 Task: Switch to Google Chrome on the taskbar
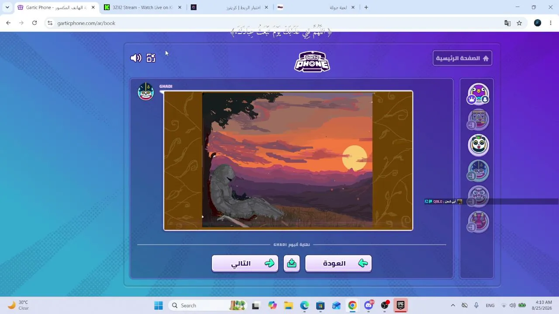[x=352, y=305]
